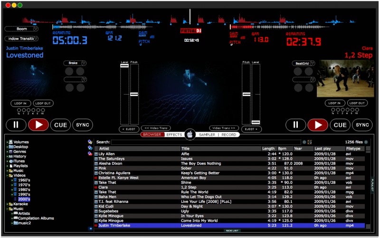Open the empty effect dropdown below BeatGrid
This screenshot has height=238, width=380.
(313, 79)
